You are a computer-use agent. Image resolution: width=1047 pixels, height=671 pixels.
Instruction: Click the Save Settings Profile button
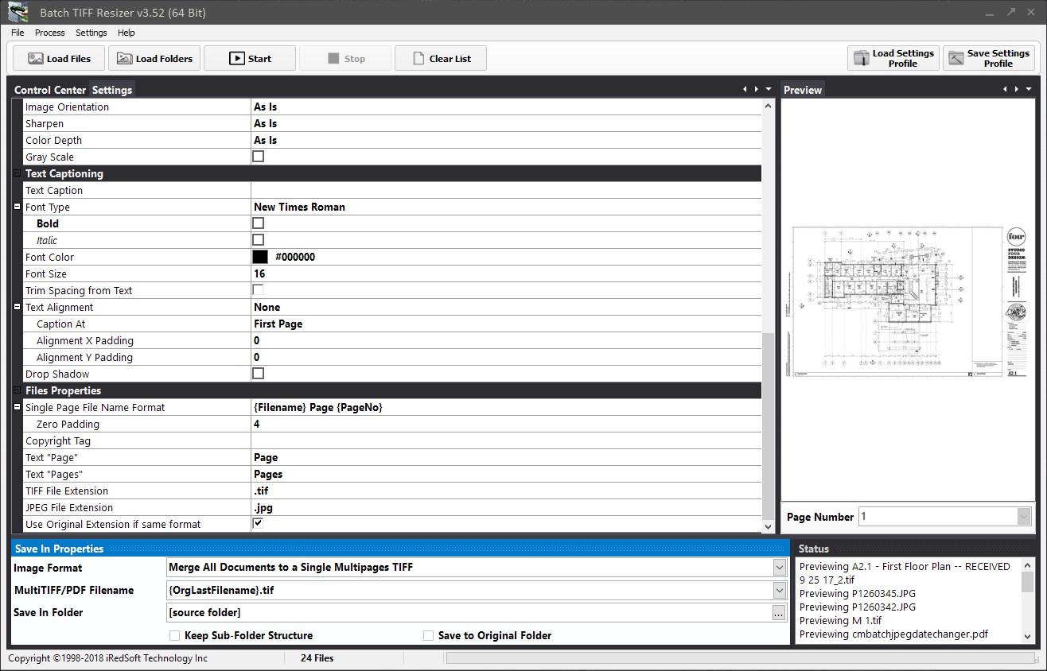point(989,58)
